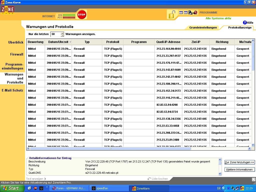Select the row with source 213.23.23.81:3480
Screen dimensions: 256x192
[139, 140]
